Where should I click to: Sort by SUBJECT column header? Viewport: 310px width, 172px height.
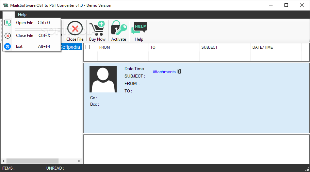click(x=225, y=47)
